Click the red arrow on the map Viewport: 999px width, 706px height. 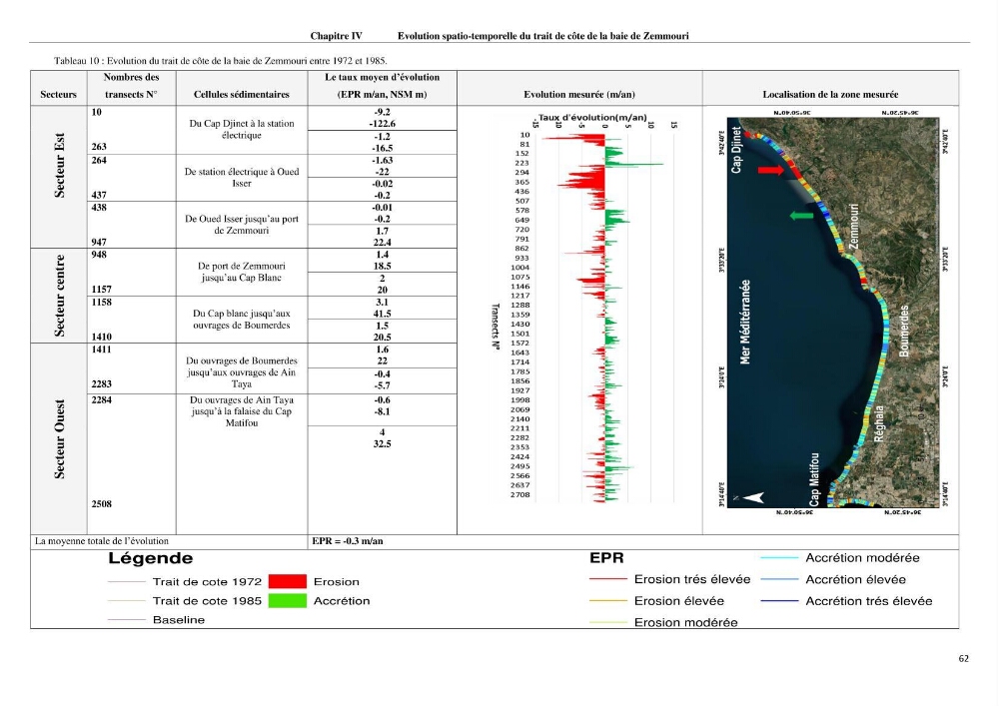tap(771, 170)
